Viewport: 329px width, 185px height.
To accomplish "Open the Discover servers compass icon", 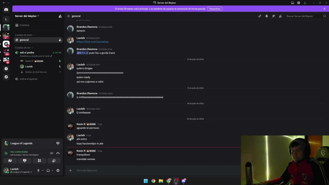I will click(x=6, y=77).
